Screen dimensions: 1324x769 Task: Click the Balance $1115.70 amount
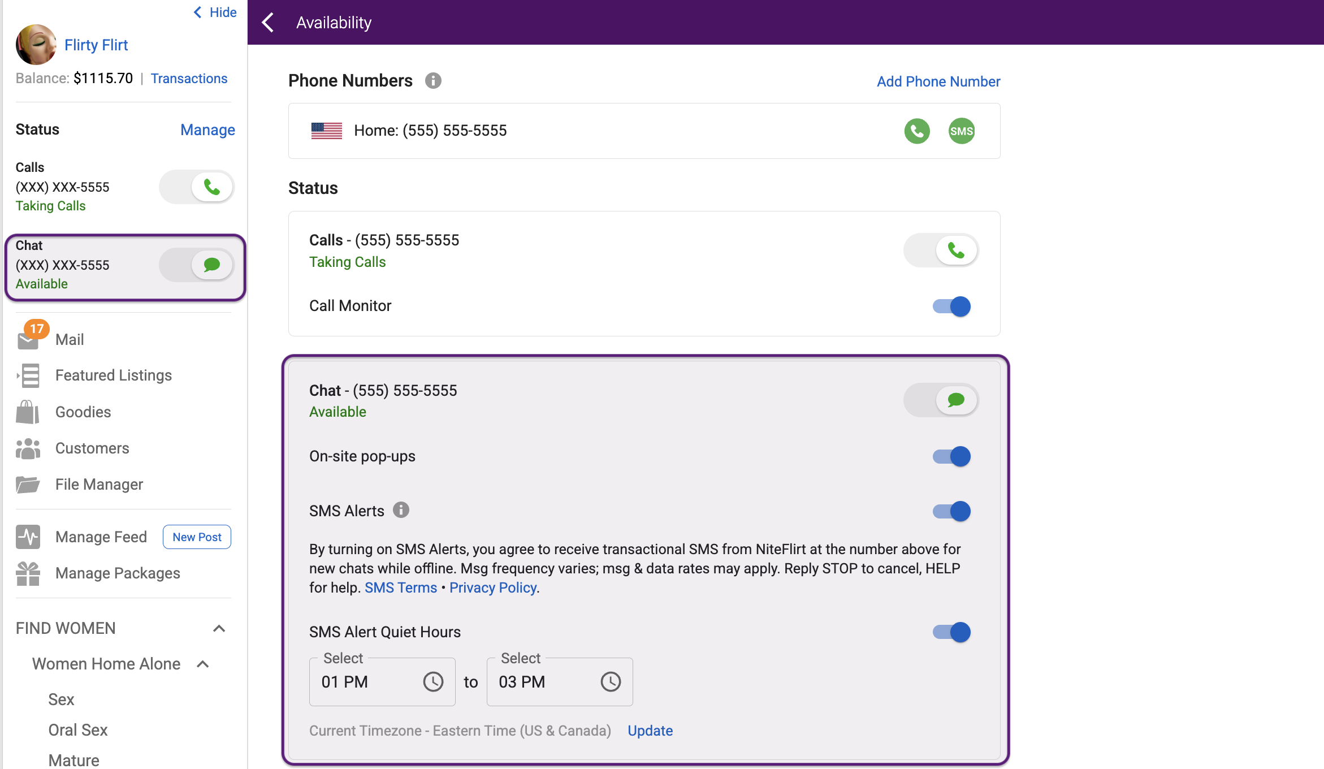click(x=103, y=78)
